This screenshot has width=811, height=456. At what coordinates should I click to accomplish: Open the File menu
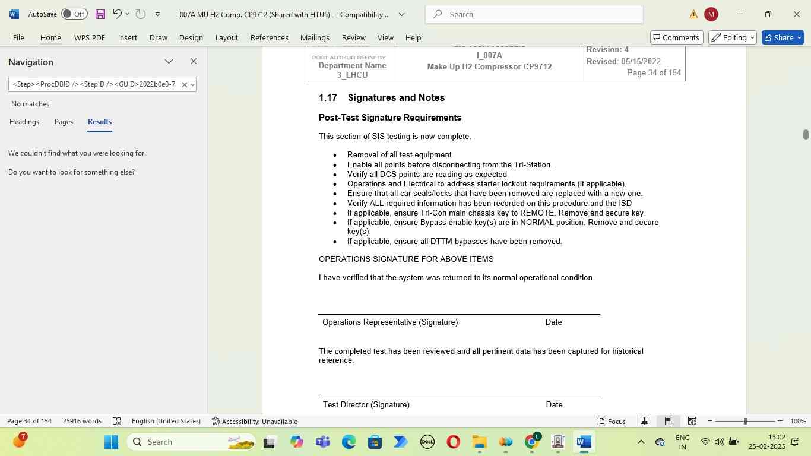click(x=18, y=37)
